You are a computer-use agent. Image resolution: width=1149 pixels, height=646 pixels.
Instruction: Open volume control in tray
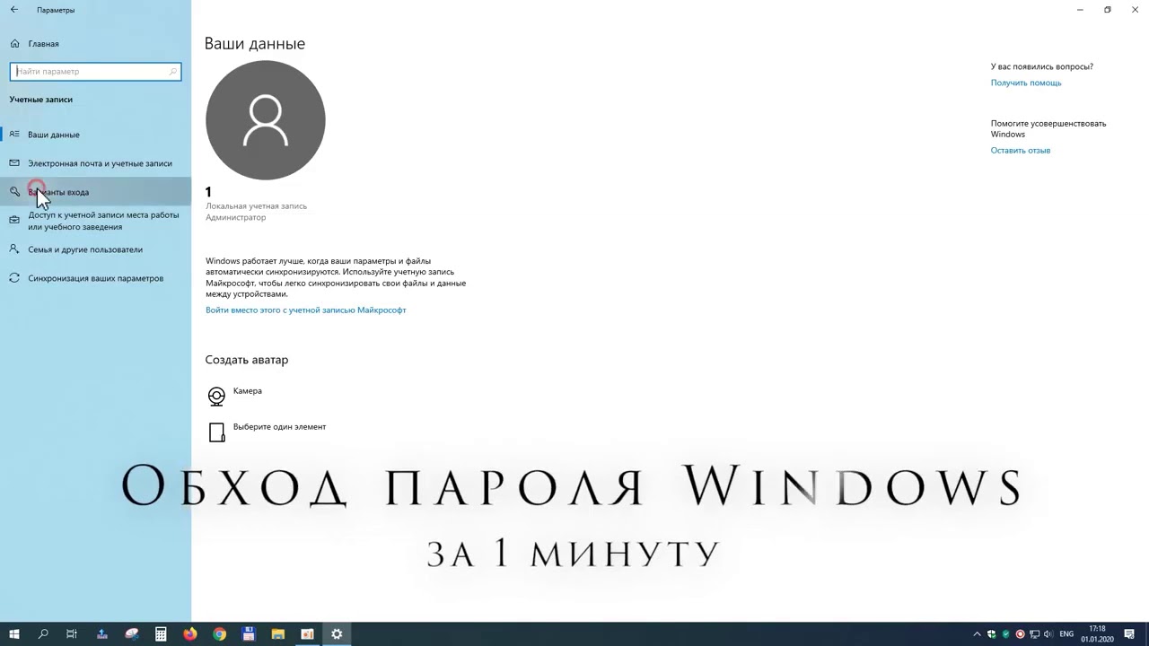coord(1048,634)
